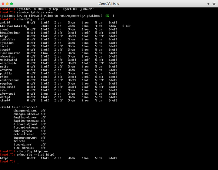Click the 'iscsi' service name
The image size is (218, 170).
[x=4, y=46]
